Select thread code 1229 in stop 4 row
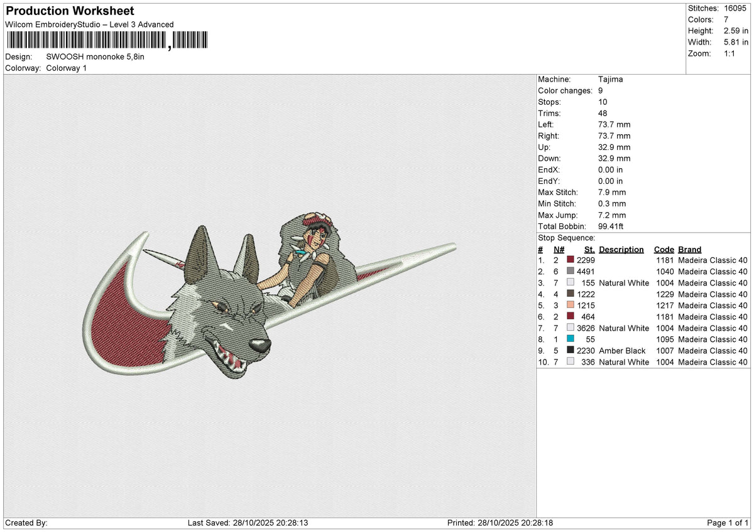Viewport: 754px width, 532px height. tap(665, 294)
